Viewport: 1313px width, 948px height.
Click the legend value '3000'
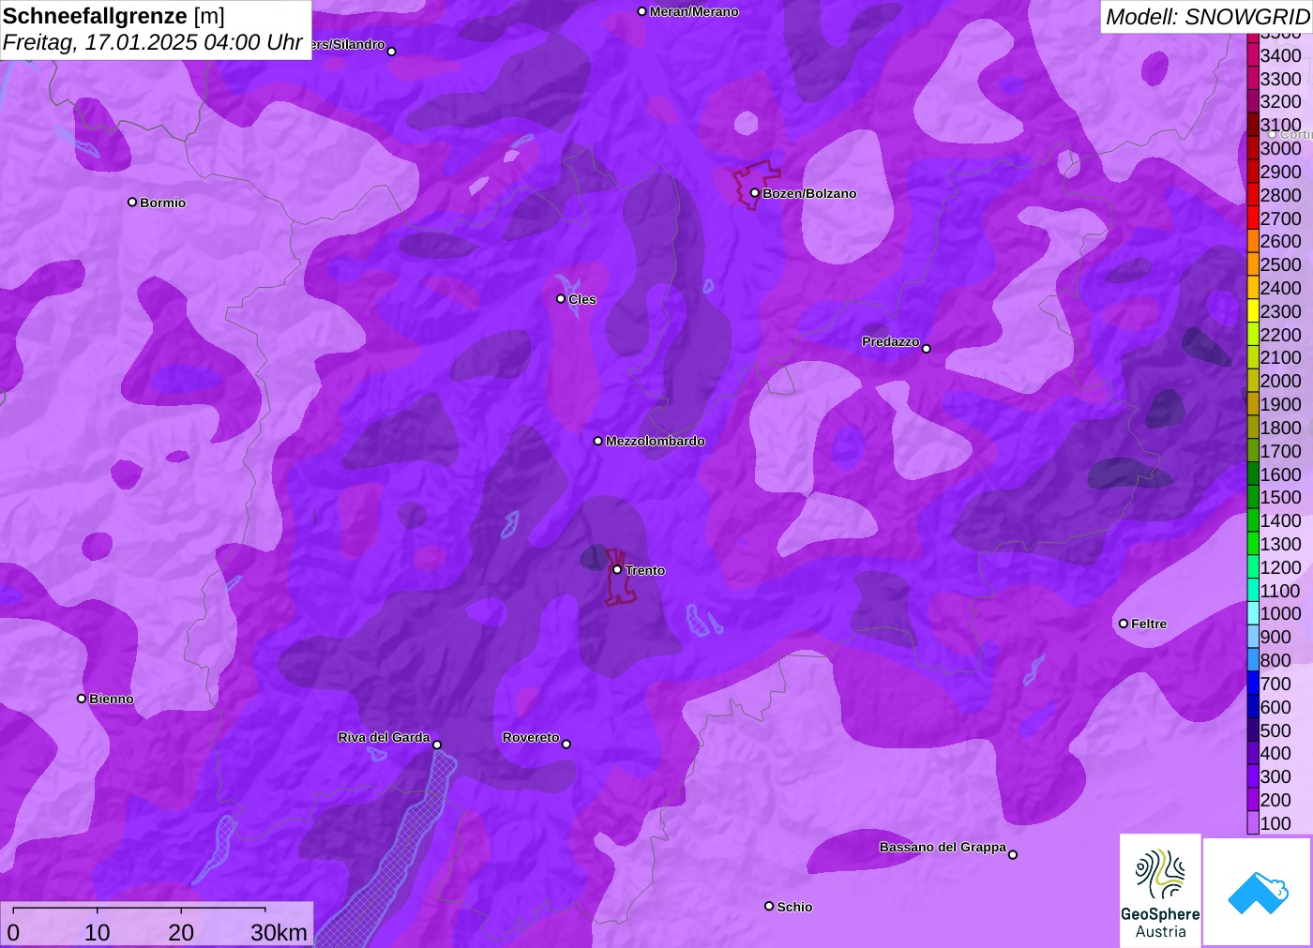[1280, 148]
